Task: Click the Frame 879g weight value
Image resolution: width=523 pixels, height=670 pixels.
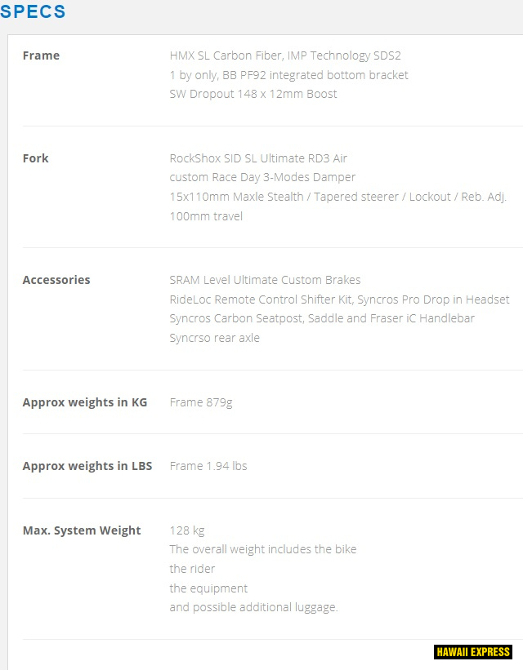Action: [x=201, y=402]
